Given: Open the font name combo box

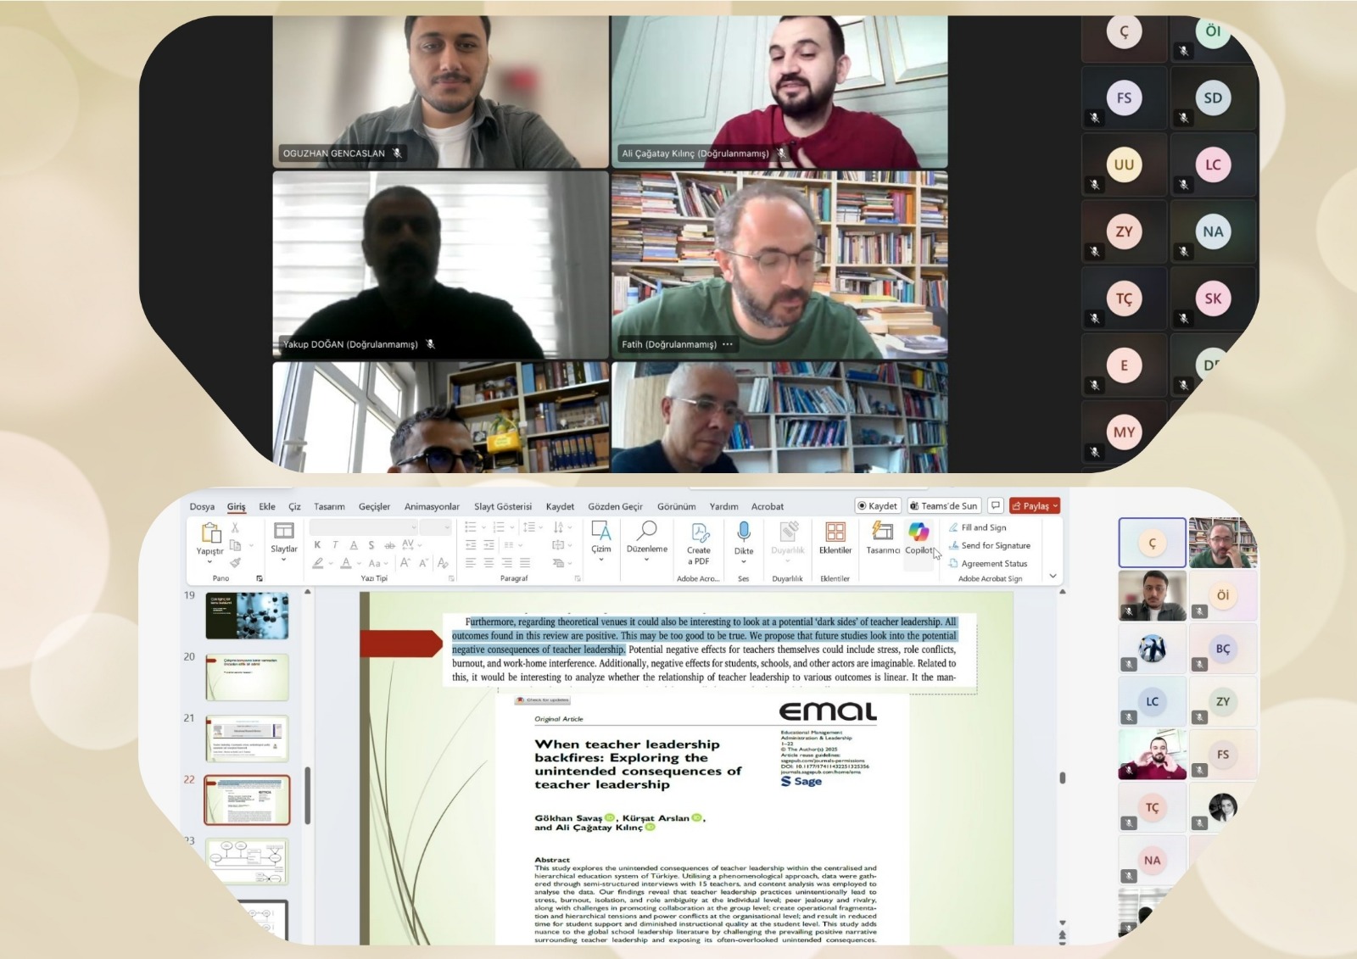Looking at the screenshot, I should pyautogui.click(x=363, y=527).
